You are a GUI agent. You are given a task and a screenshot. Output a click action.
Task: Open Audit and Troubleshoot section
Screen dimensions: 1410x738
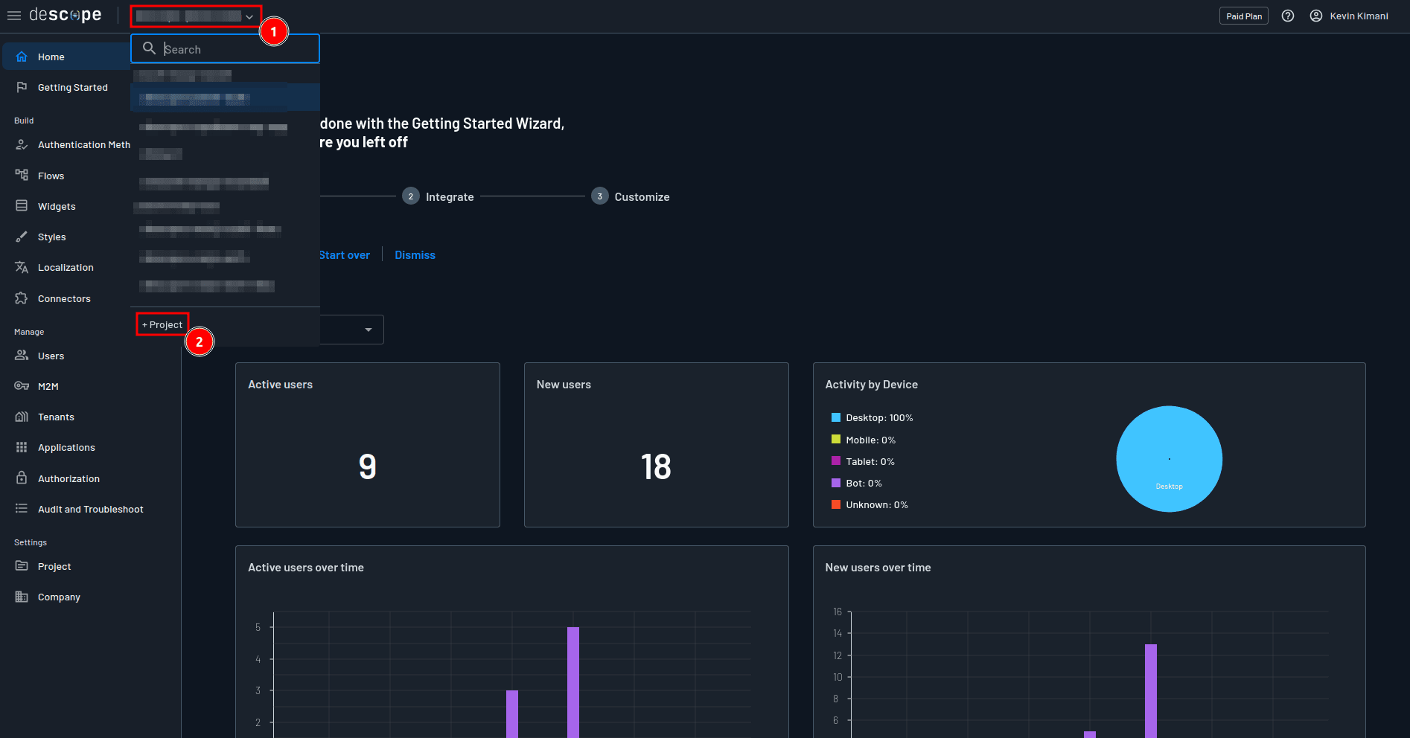pyautogui.click(x=90, y=509)
